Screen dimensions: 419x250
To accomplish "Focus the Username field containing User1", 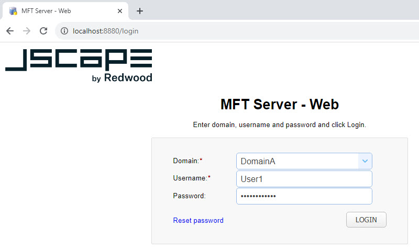I will pos(304,179).
